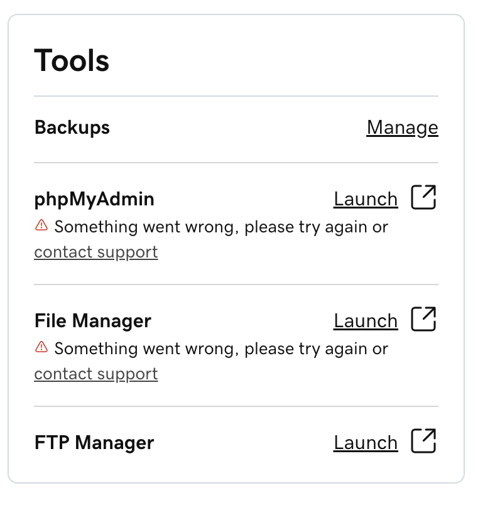This screenshot has width=495, height=515.
Task: Follow contact support link under phpMyAdmin
Action: [x=96, y=252]
